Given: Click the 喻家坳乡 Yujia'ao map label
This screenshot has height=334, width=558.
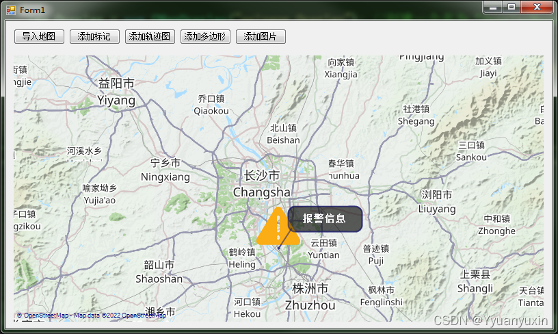Looking at the screenshot, I should click(100, 194).
